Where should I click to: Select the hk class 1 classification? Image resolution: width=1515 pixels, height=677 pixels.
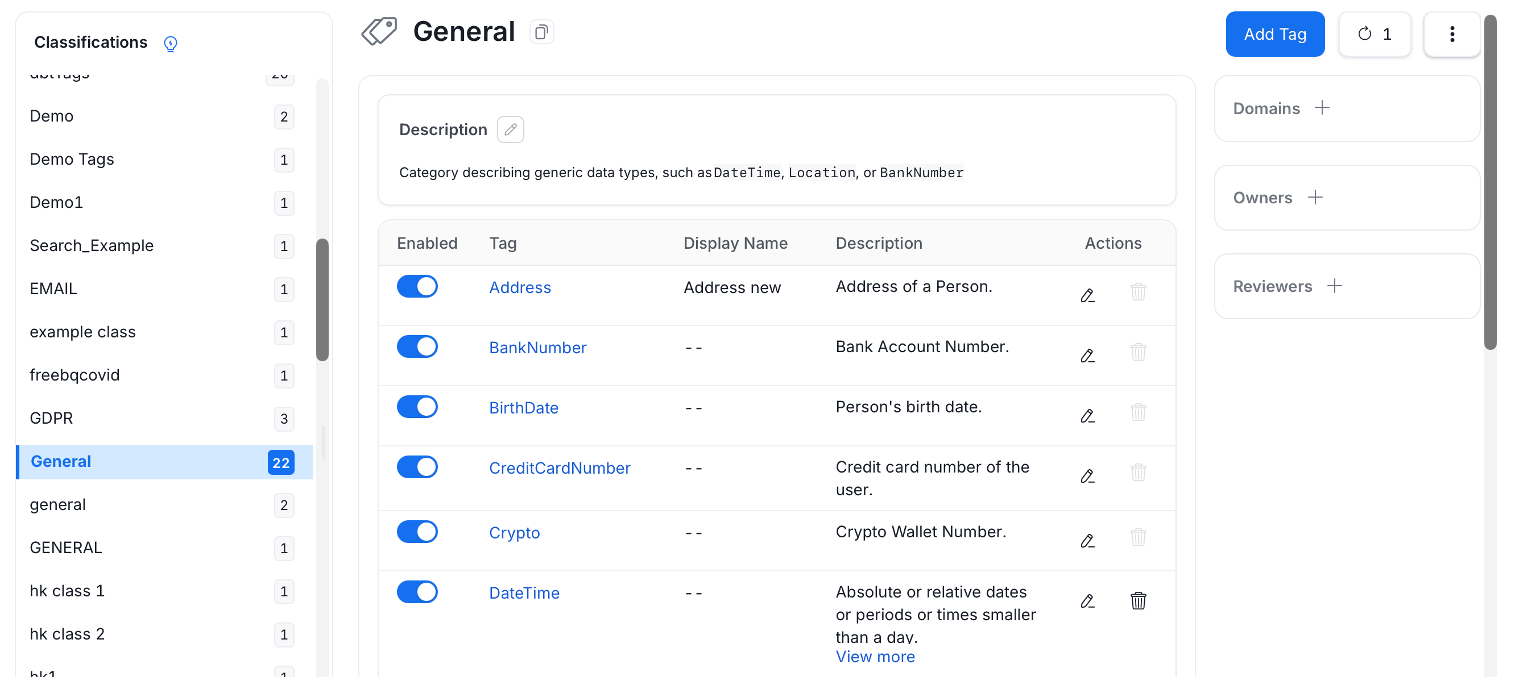point(164,591)
